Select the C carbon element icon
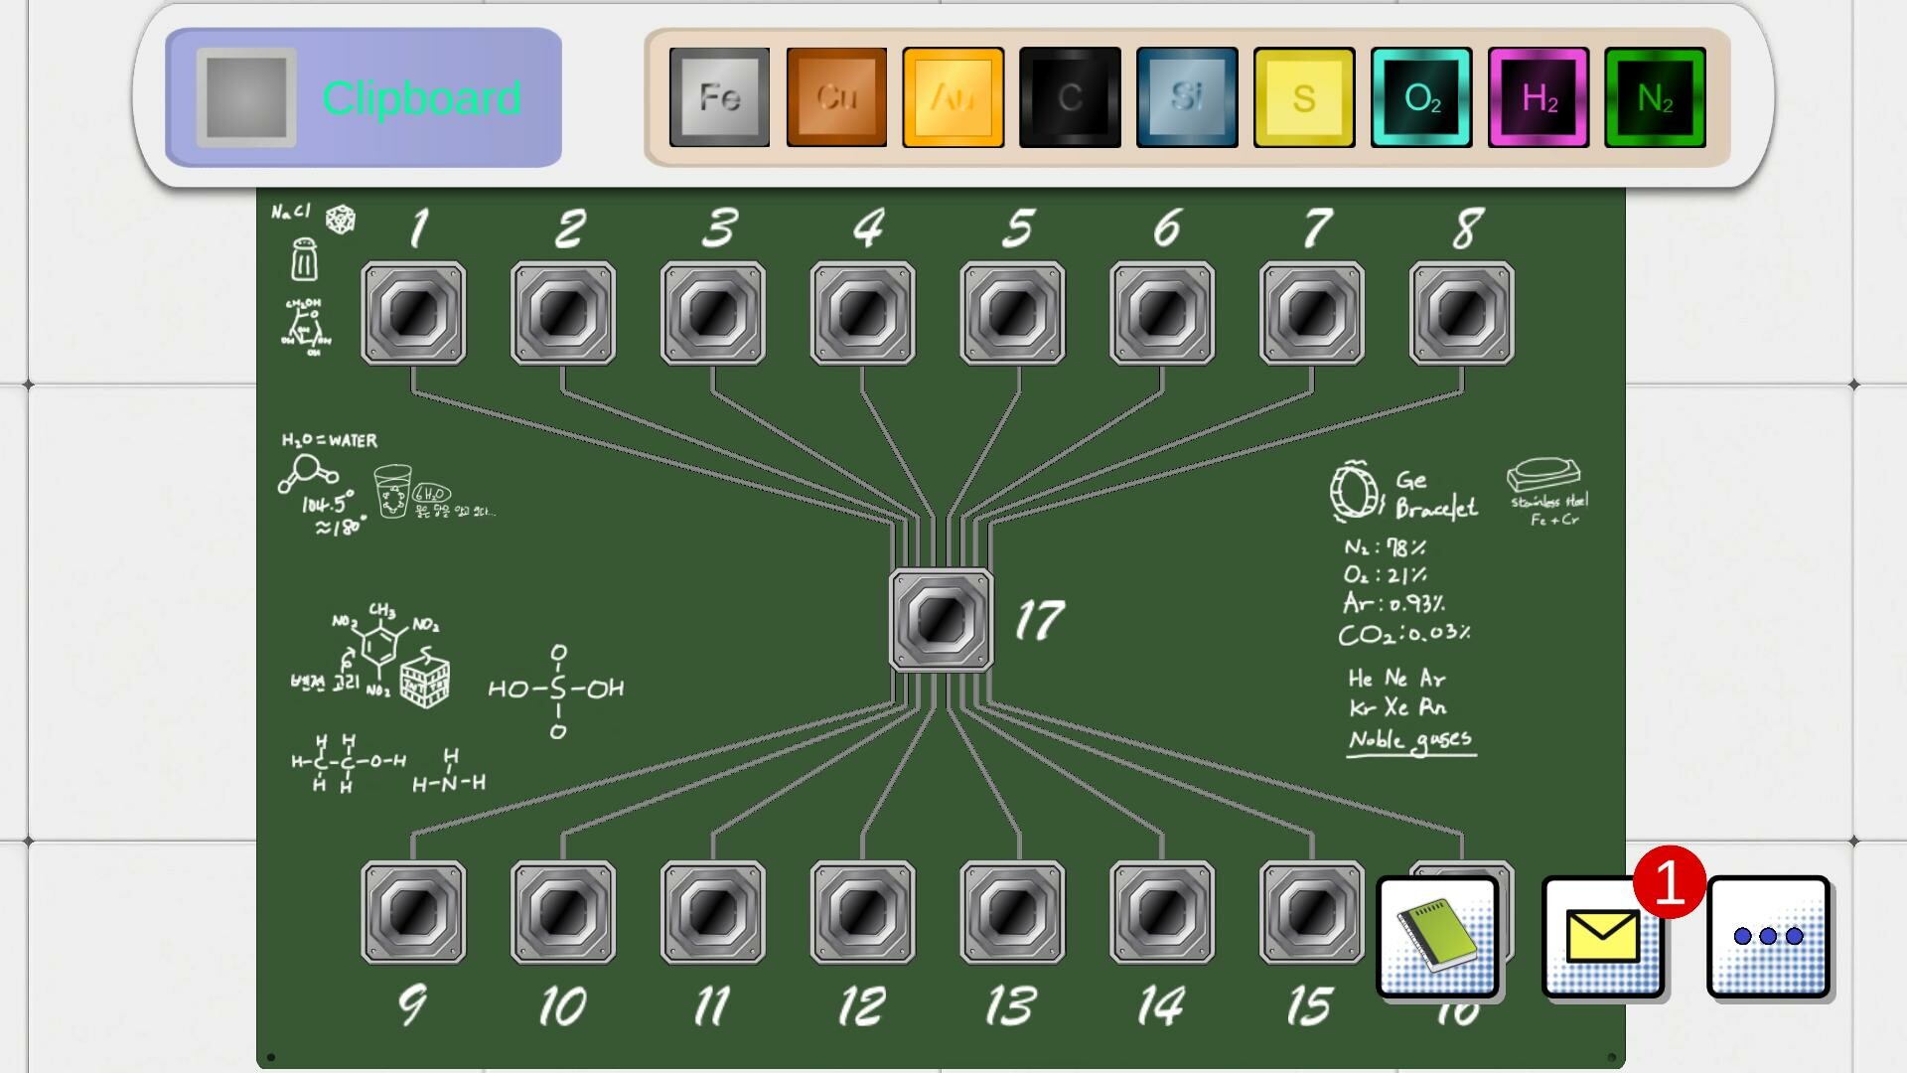This screenshot has height=1073, width=1907. 1069,96
